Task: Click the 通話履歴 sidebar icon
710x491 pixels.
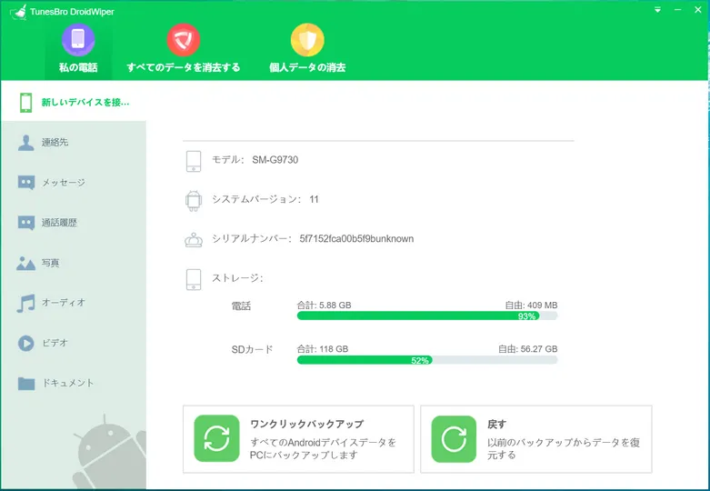Action: [25, 223]
